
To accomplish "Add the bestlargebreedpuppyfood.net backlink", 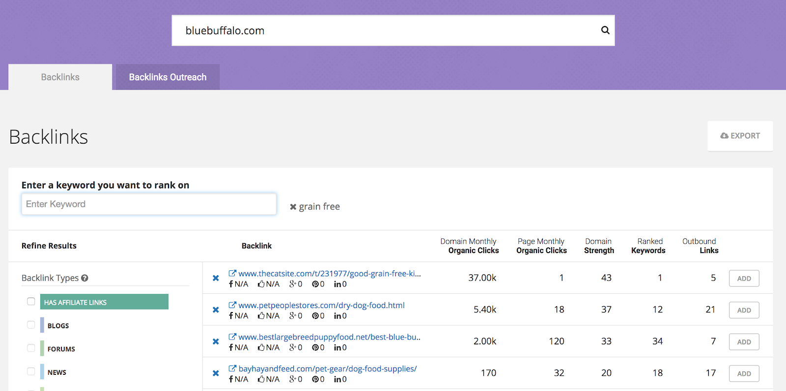I will coord(744,342).
